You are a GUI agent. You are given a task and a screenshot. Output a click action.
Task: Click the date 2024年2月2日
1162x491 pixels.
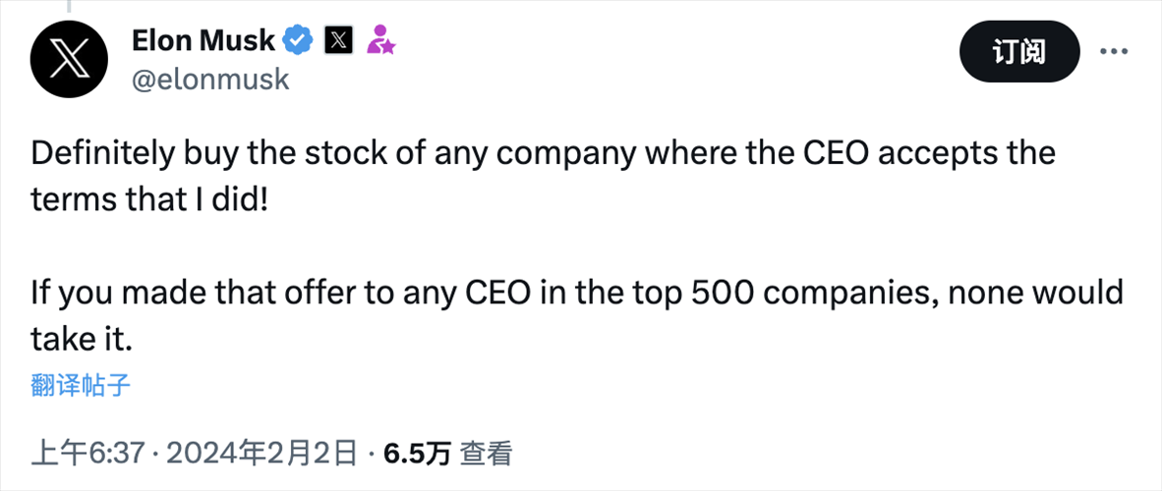[x=261, y=453]
